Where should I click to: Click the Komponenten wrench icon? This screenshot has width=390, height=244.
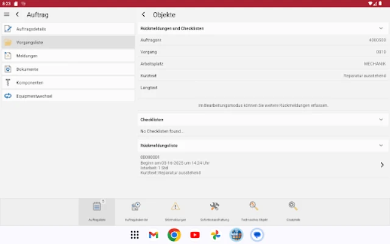pyautogui.click(x=8, y=82)
